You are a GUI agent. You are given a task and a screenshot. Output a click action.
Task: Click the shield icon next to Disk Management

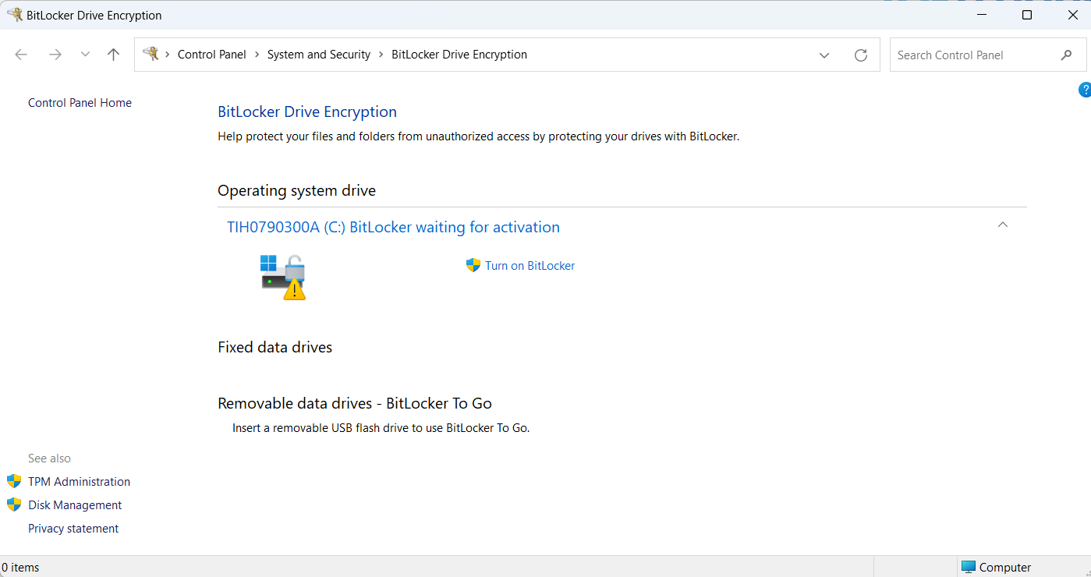pyautogui.click(x=14, y=504)
